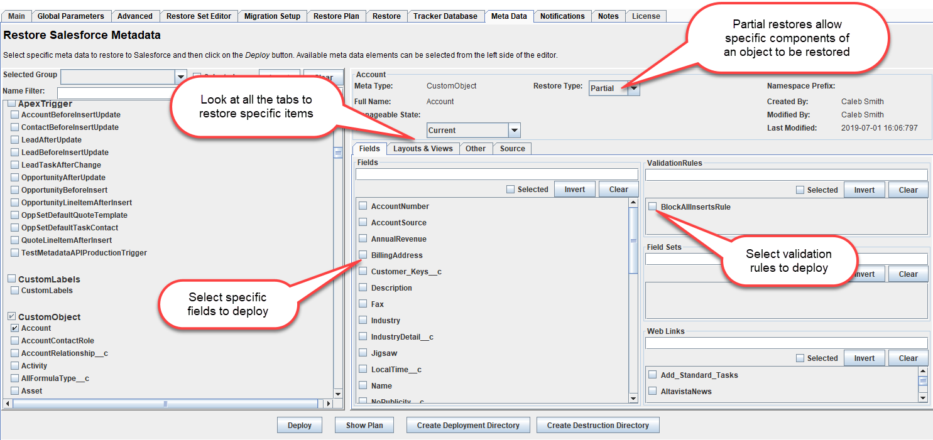The image size is (933, 440).
Task: Click the Web Links filter text box
Action: point(787,343)
